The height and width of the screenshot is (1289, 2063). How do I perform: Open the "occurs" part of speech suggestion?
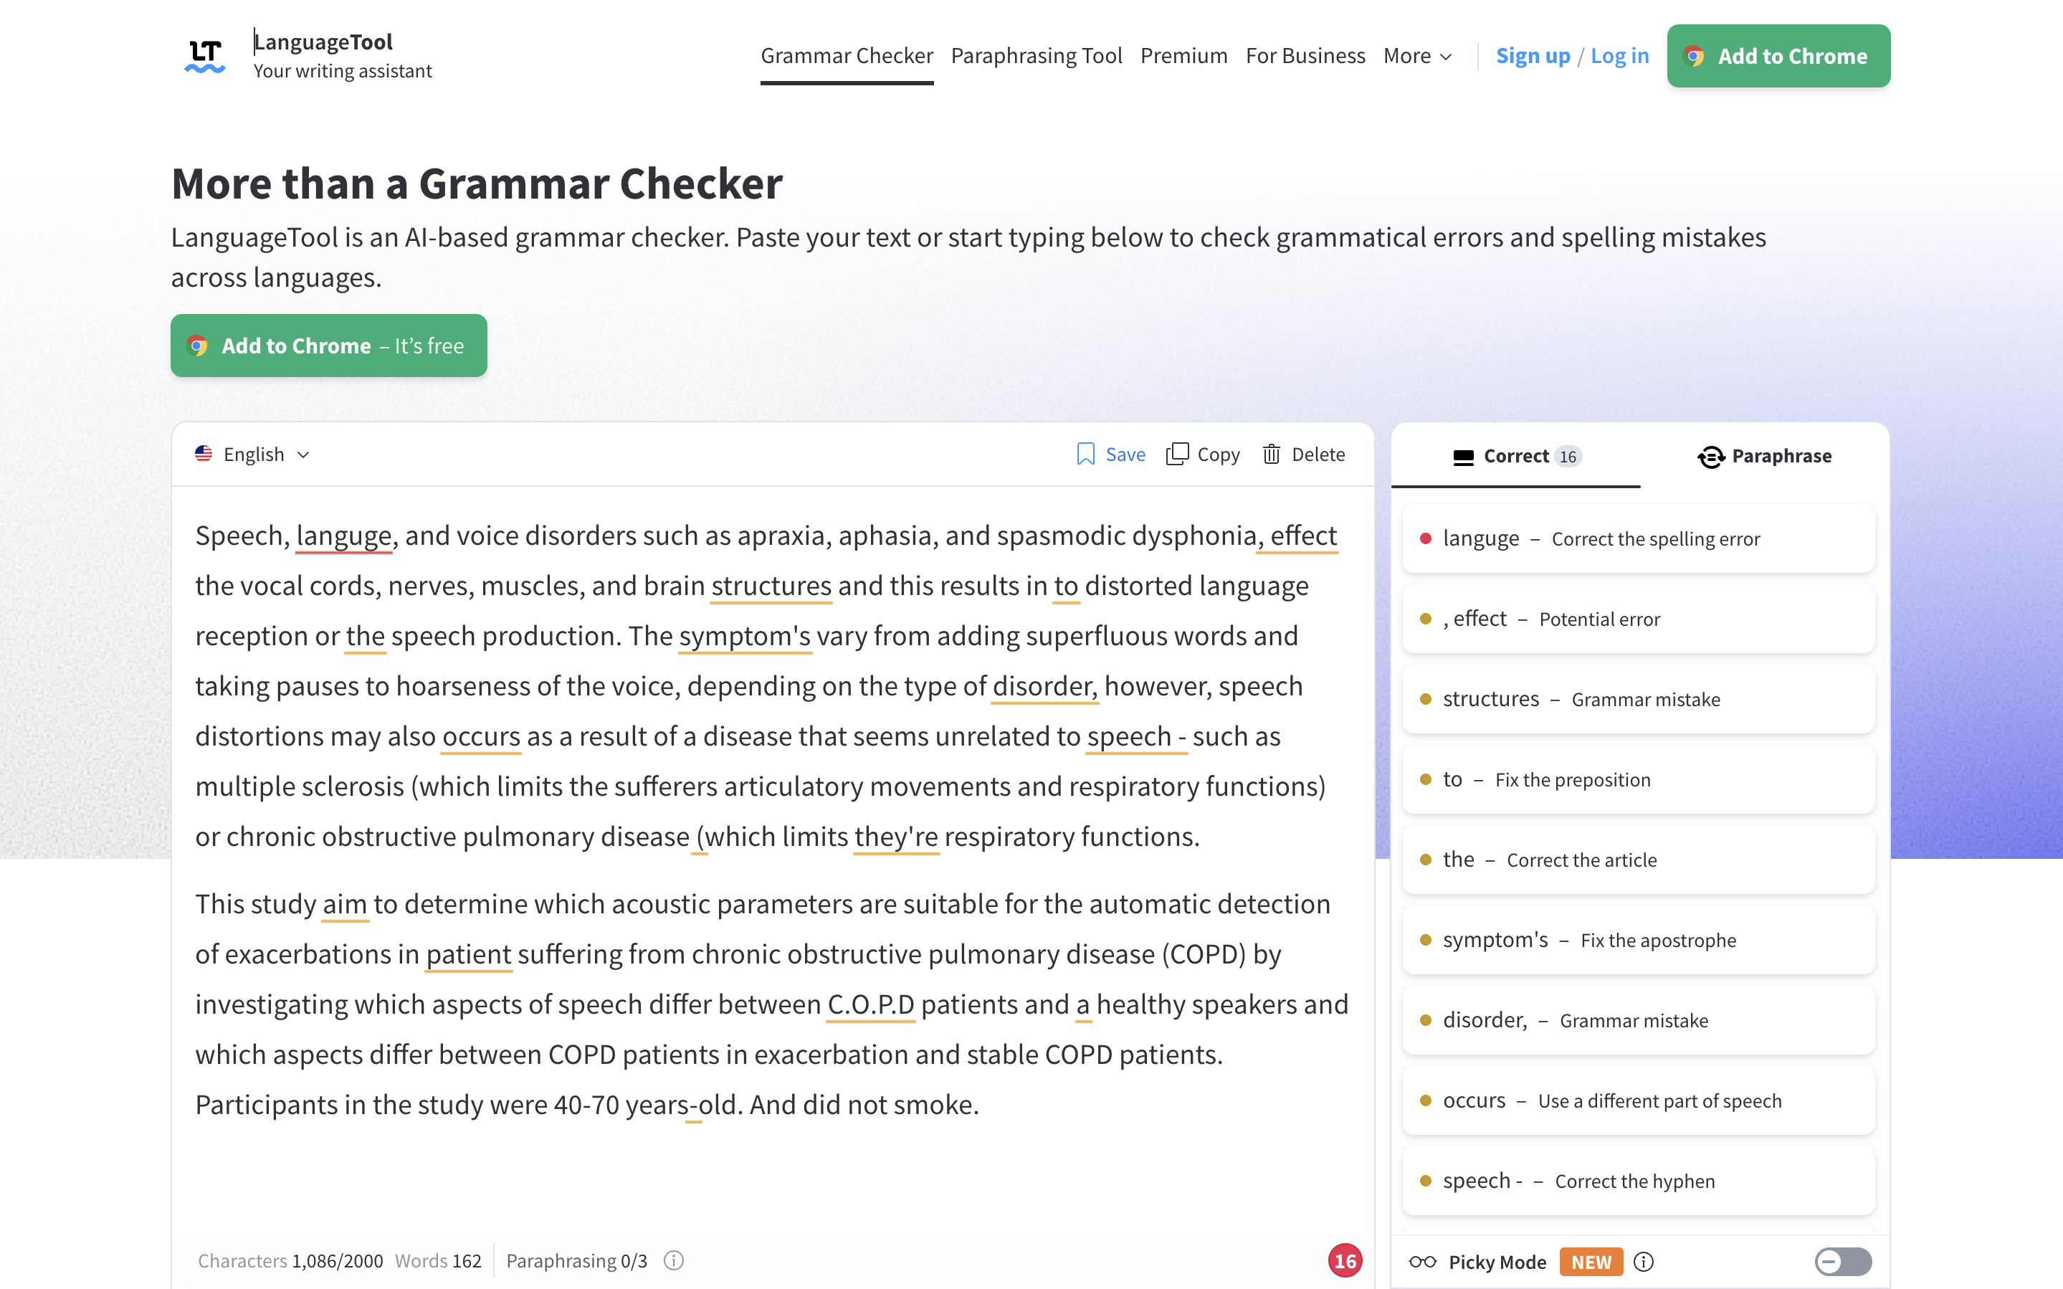(1638, 1100)
